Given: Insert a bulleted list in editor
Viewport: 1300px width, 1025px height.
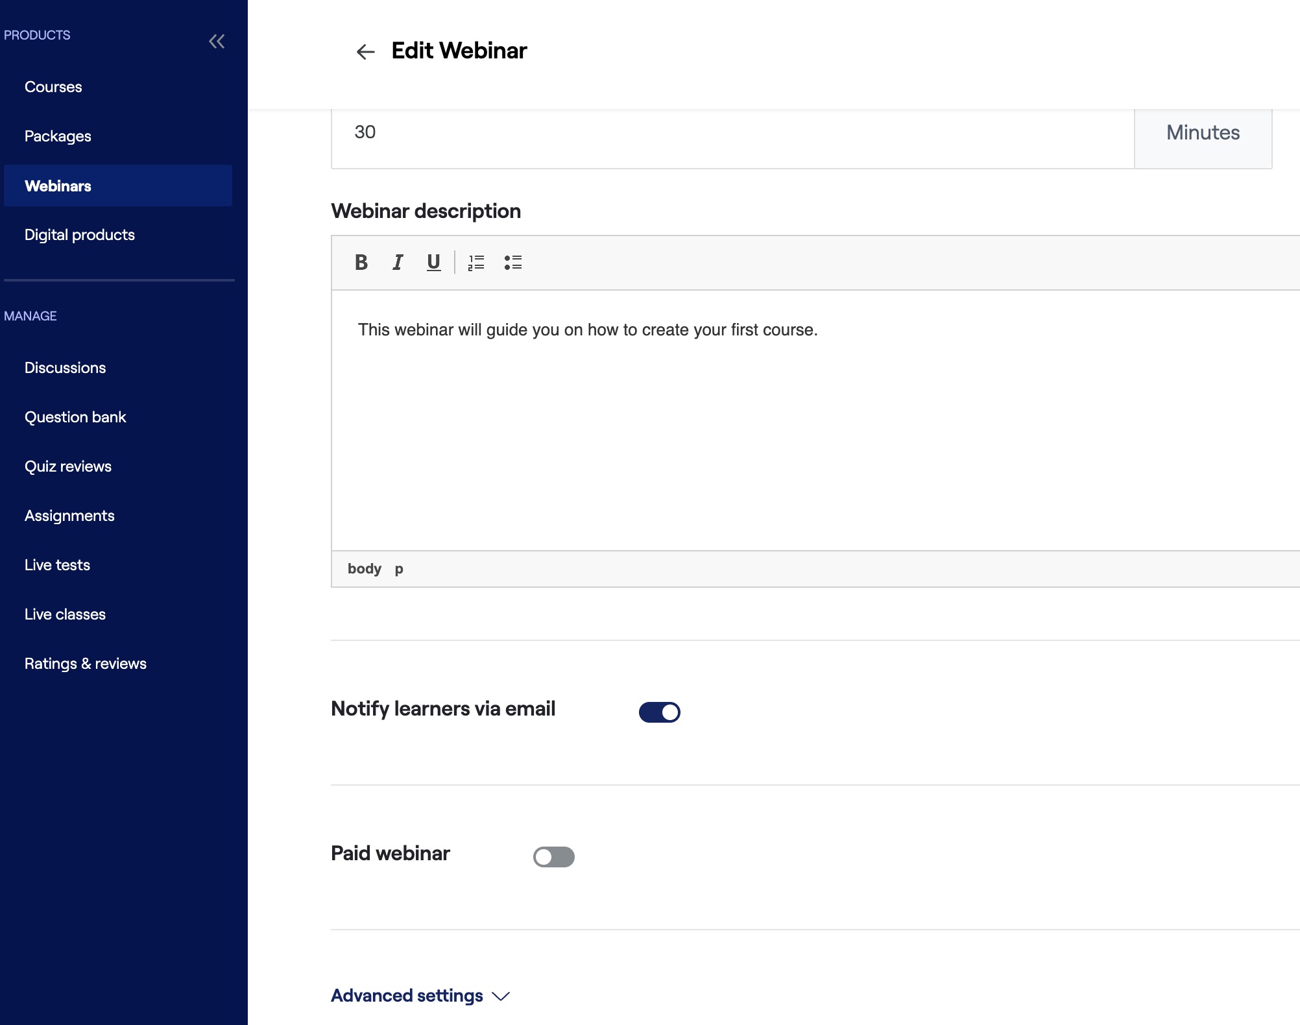Looking at the screenshot, I should (x=512, y=262).
